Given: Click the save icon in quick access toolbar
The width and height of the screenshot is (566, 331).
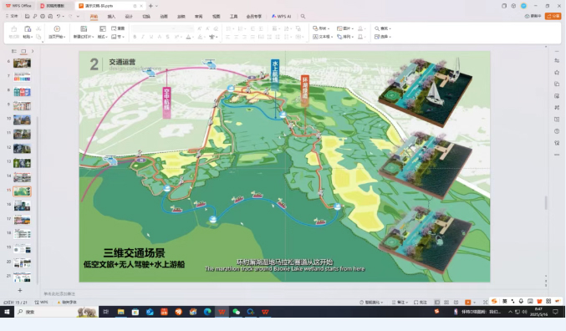Looking at the screenshot, I should pyautogui.click(x=27, y=16).
